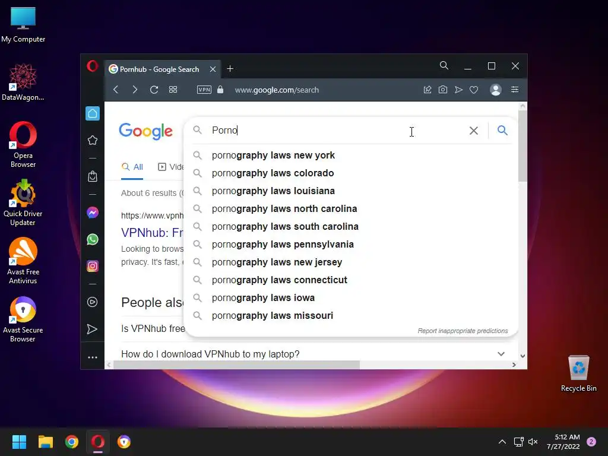Open Shopping bag in sidebar

[92, 176]
